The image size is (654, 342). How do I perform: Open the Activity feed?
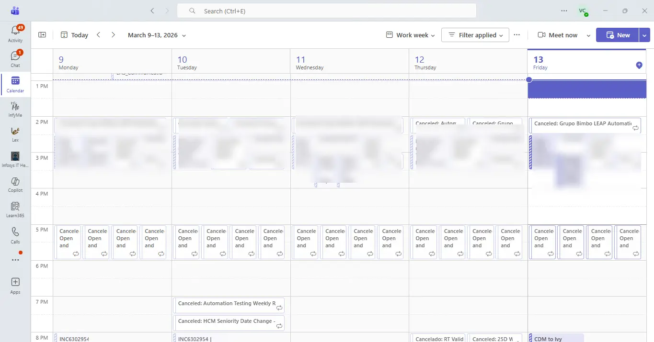(x=15, y=33)
